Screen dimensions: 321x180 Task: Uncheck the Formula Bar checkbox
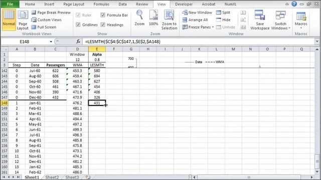[x=103, y=15]
